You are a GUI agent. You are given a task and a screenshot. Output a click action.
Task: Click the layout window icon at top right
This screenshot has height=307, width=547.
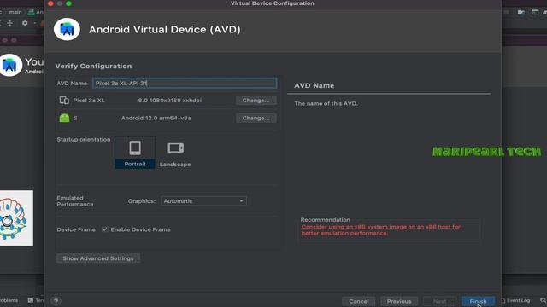tap(535, 12)
